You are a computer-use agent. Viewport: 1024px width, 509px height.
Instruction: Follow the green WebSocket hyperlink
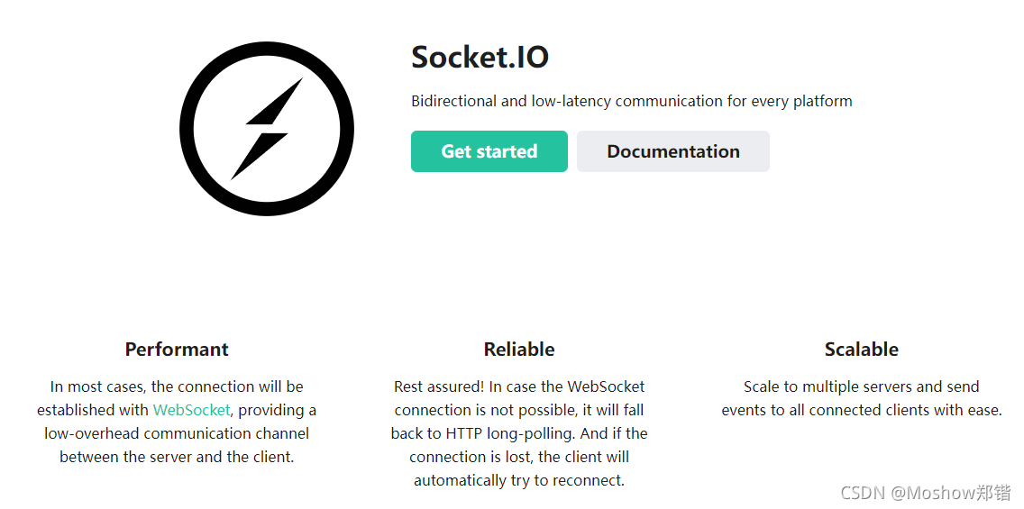(x=191, y=410)
